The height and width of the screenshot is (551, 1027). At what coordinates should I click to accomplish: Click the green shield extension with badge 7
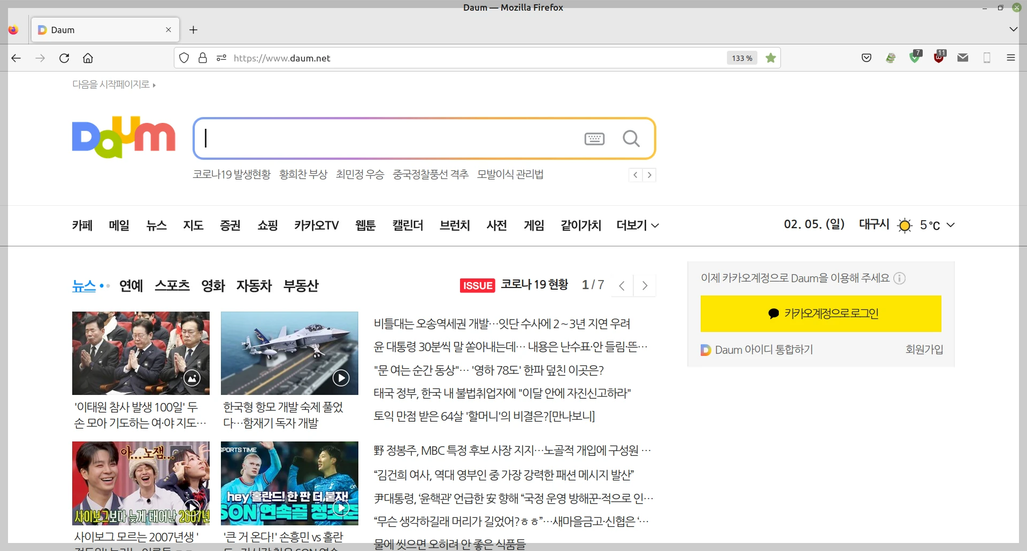915,57
